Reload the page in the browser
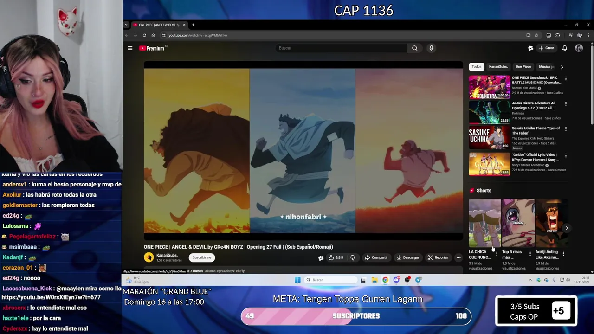 (144, 35)
